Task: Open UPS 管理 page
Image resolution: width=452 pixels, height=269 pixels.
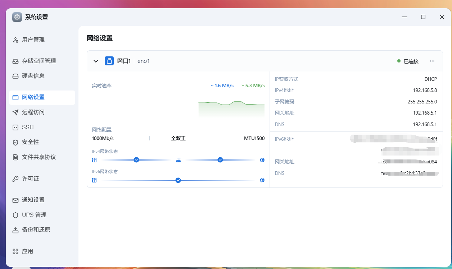Action: pos(42,215)
